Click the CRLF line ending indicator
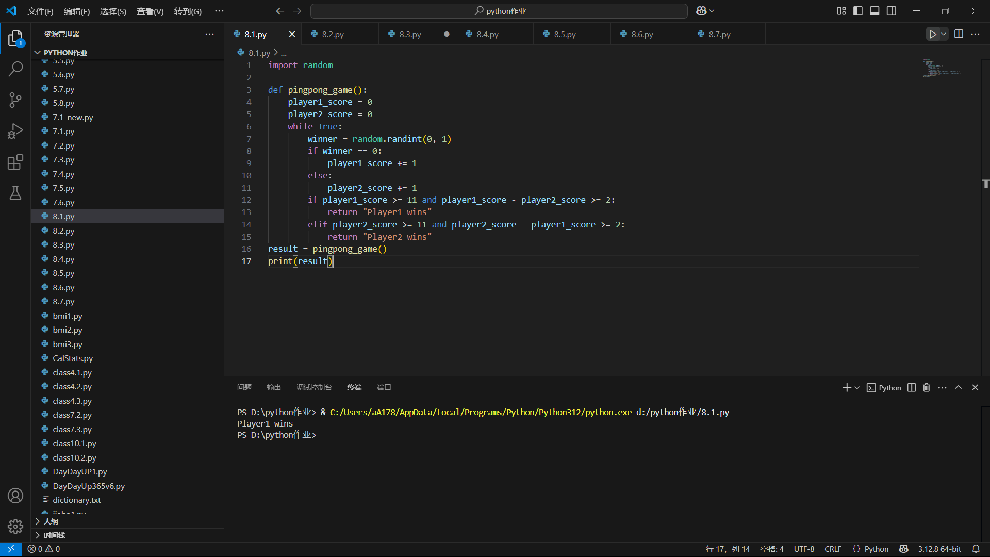 (833, 549)
